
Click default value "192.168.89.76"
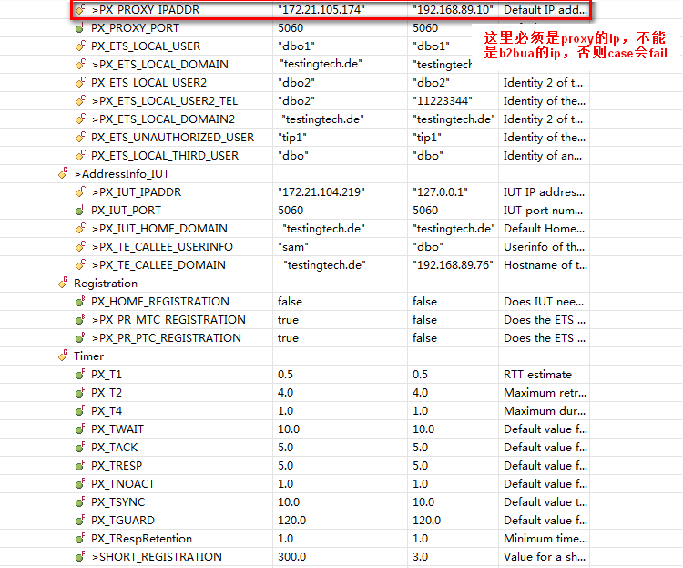tap(453, 265)
